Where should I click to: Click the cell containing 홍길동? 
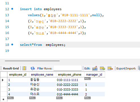42,80
